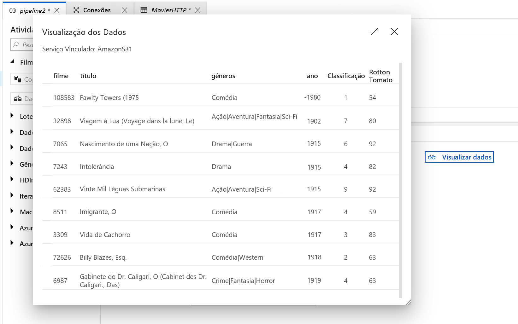Click the Ação|Aventura|Fantasia|Sci-Fi genre cell
518x324 pixels.
point(255,117)
